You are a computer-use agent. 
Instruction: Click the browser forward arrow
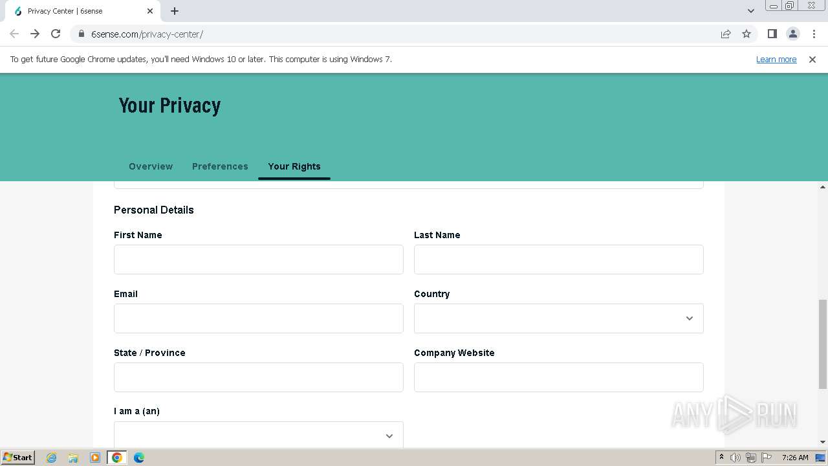[35, 34]
